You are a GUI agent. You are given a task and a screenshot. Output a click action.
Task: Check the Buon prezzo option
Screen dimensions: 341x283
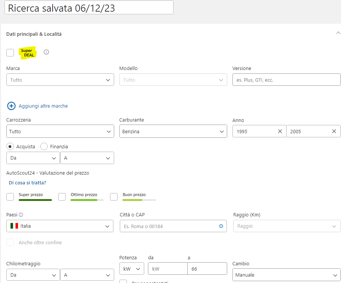[114, 197]
